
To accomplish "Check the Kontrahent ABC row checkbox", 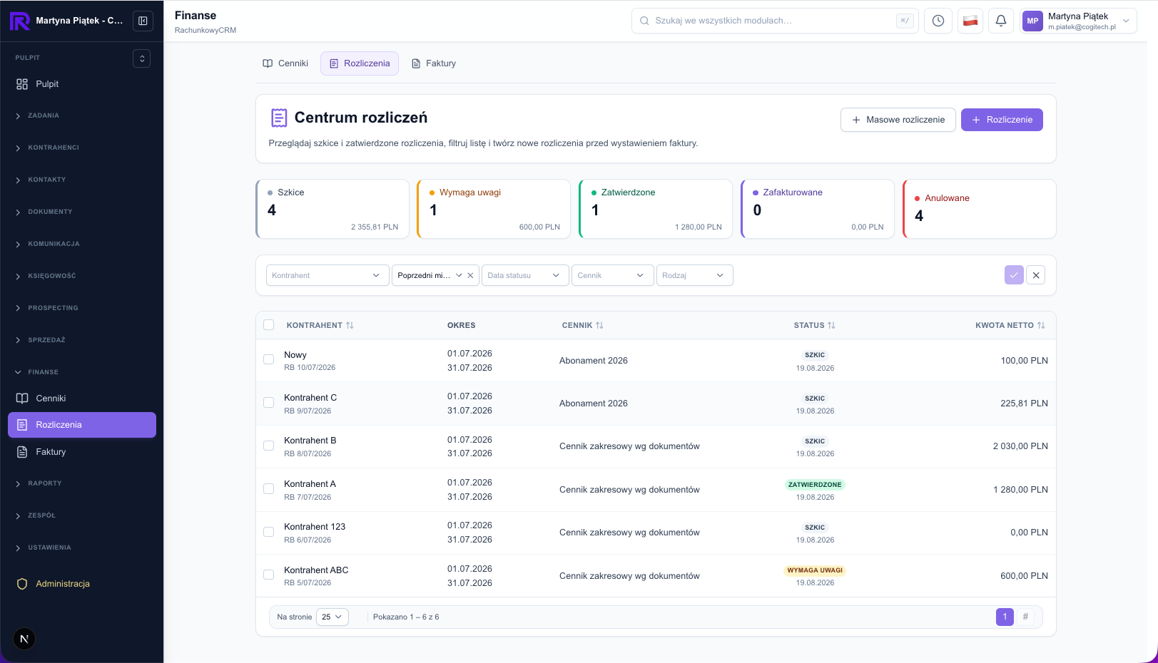I will point(269,575).
